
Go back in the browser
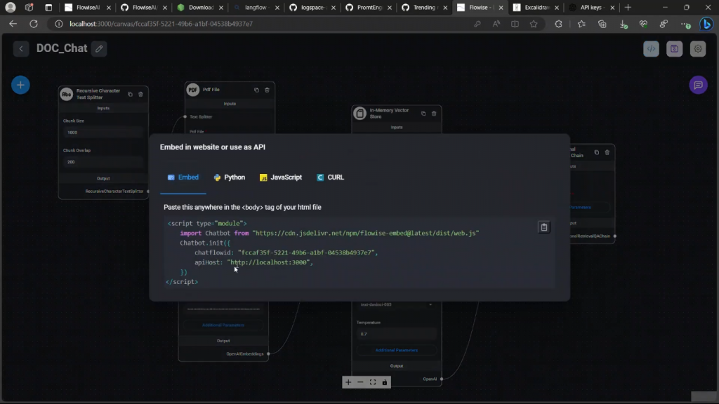point(13,24)
